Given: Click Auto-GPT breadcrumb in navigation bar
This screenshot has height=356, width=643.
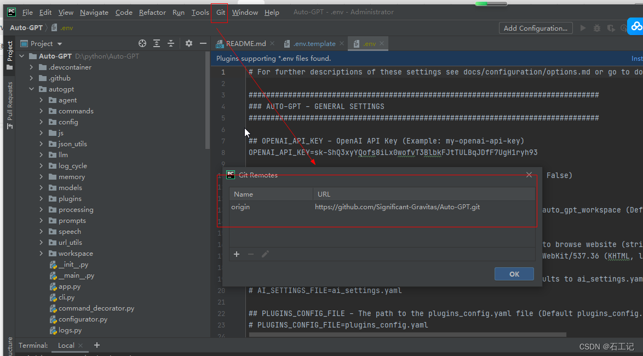Looking at the screenshot, I should click(x=26, y=27).
